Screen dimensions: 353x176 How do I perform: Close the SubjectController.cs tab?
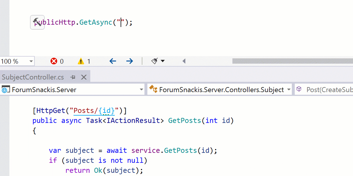point(84,77)
